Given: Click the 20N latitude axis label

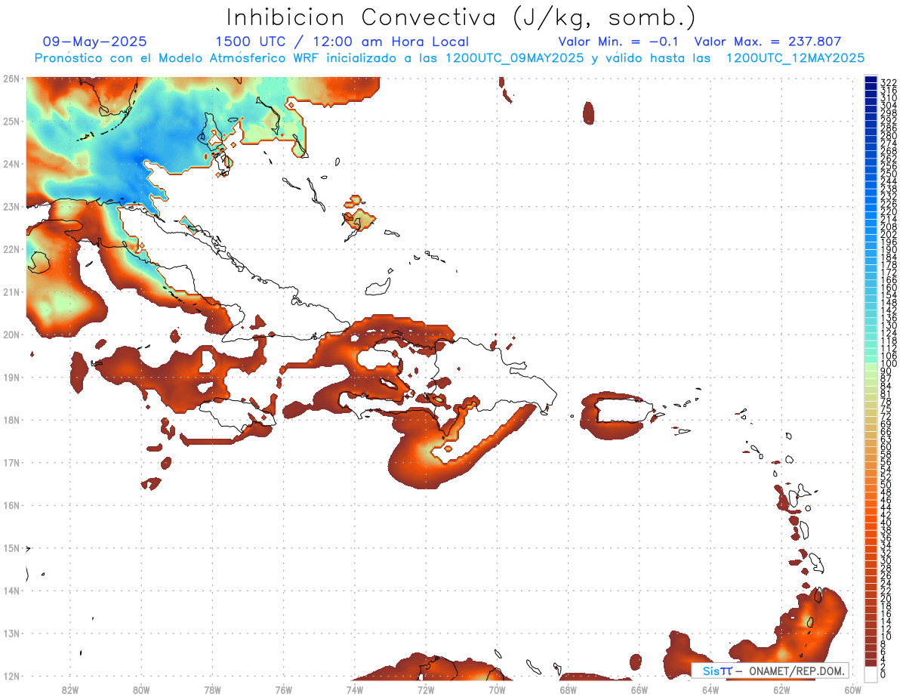Looking at the screenshot, I should 11,335.
